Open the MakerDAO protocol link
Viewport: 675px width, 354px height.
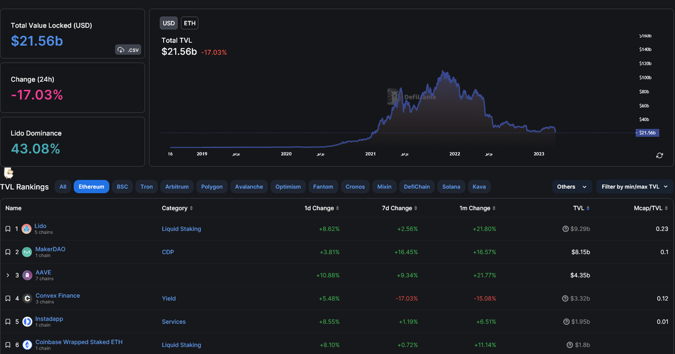51,249
